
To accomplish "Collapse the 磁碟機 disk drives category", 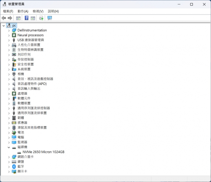I will (x=9, y=147).
